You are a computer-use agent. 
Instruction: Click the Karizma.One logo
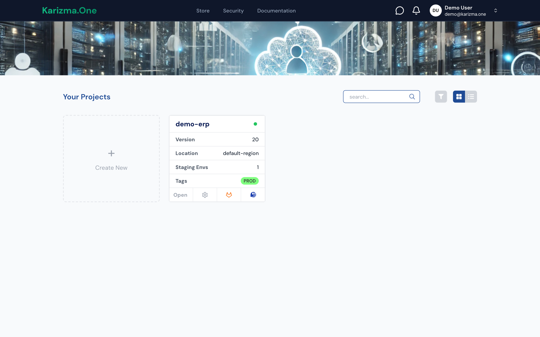(69, 10)
